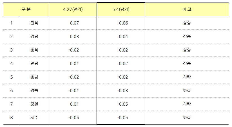232x127 pixels.
Task: Select the 전북 region cell
Action: click(34, 23)
